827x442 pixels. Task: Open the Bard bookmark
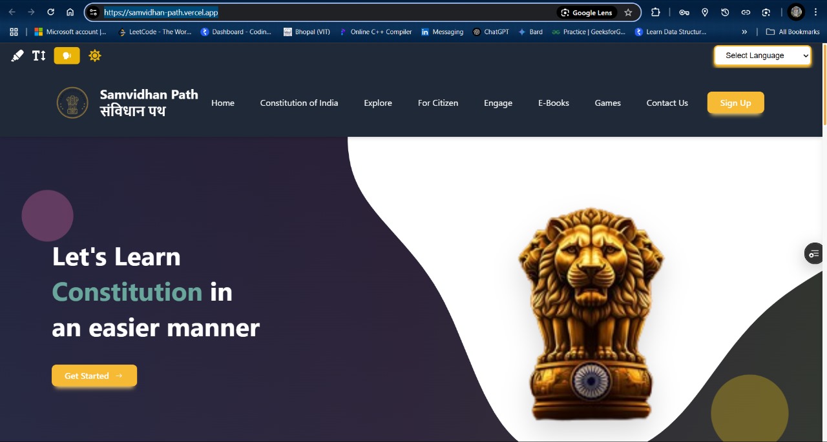[x=530, y=32]
